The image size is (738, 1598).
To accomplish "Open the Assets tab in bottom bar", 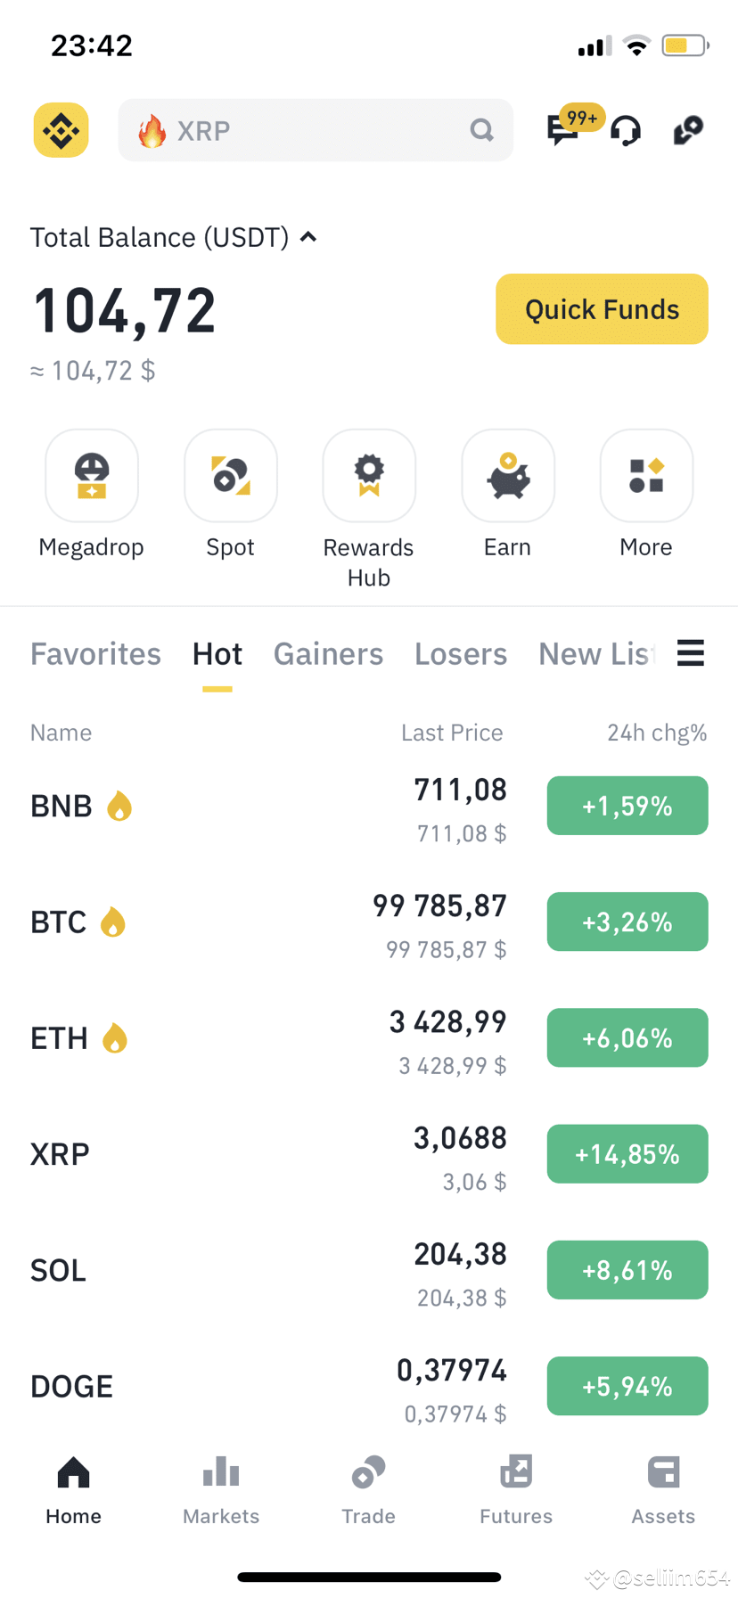I will coord(663,1490).
